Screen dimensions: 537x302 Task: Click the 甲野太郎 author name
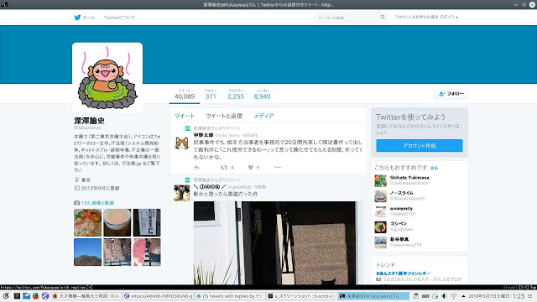[203, 135]
